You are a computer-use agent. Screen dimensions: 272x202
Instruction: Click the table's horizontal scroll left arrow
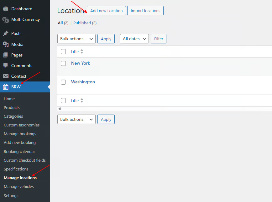click(x=60, y=109)
